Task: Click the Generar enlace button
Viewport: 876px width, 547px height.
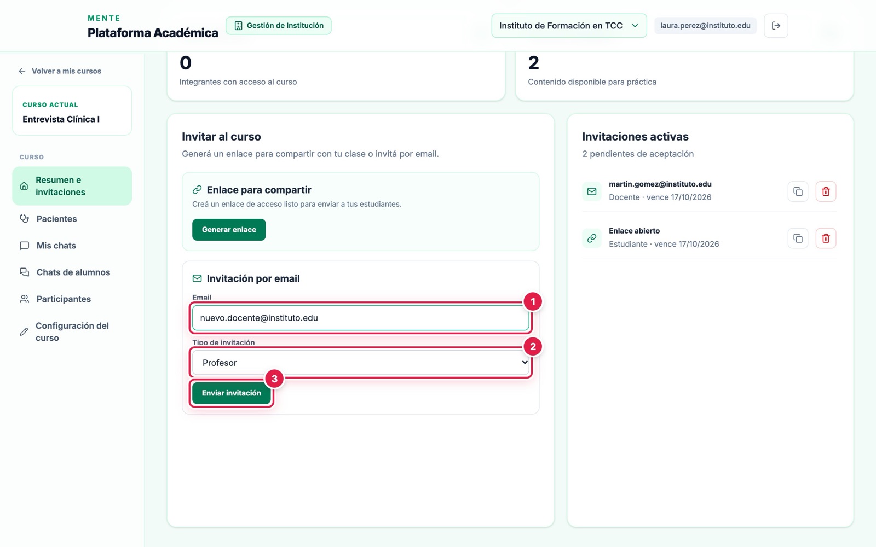Action: (229, 230)
